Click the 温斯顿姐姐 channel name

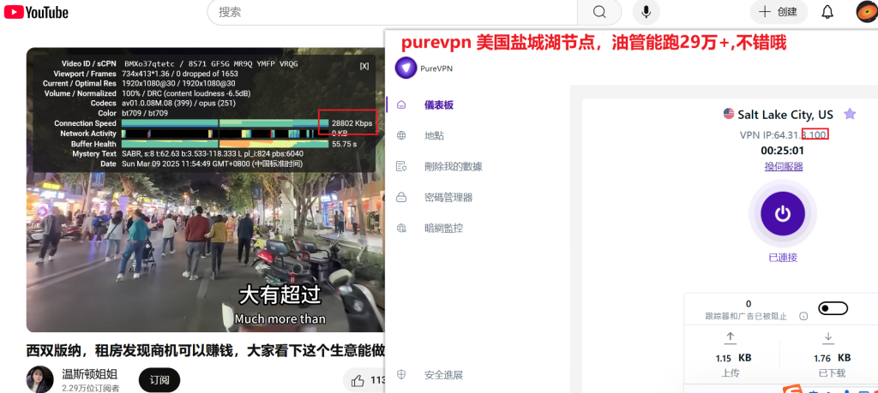click(x=89, y=374)
